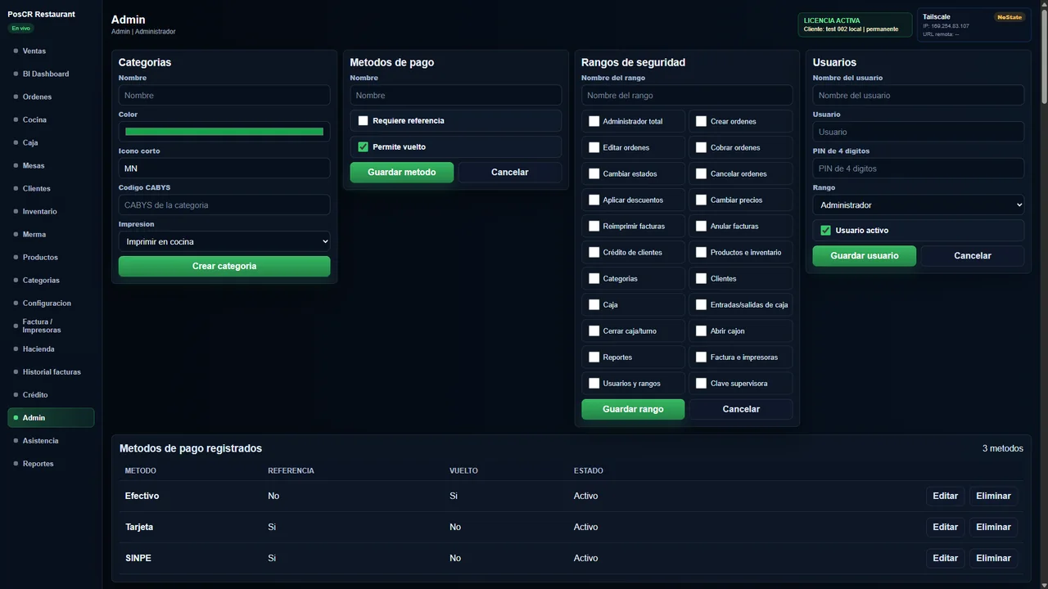
Task: Enable Clave supervisora checkbox
Action: click(x=701, y=383)
